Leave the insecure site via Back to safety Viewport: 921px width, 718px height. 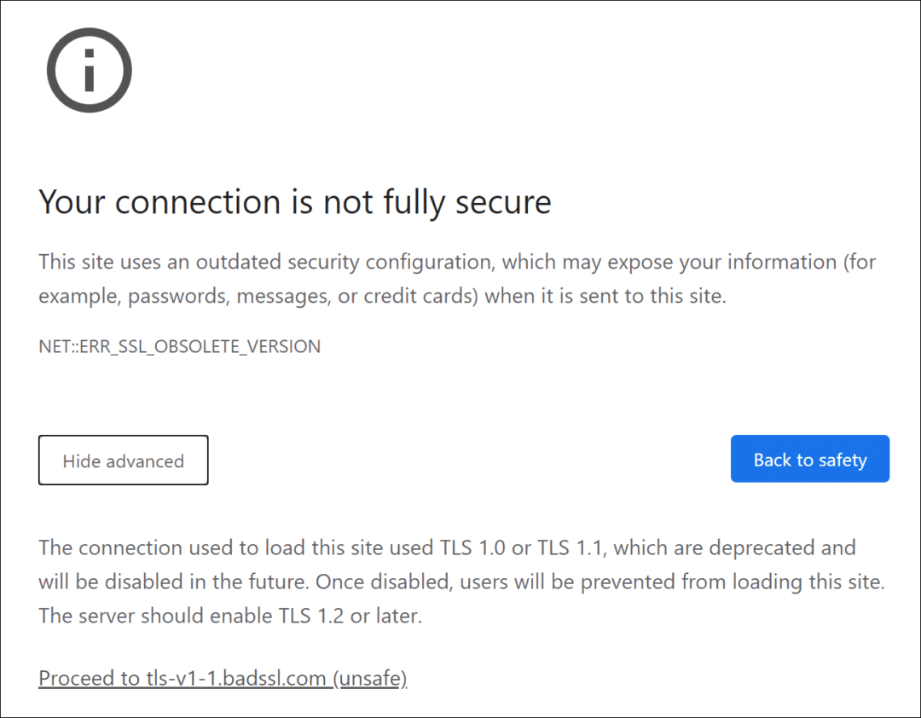pyautogui.click(x=809, y=459)
